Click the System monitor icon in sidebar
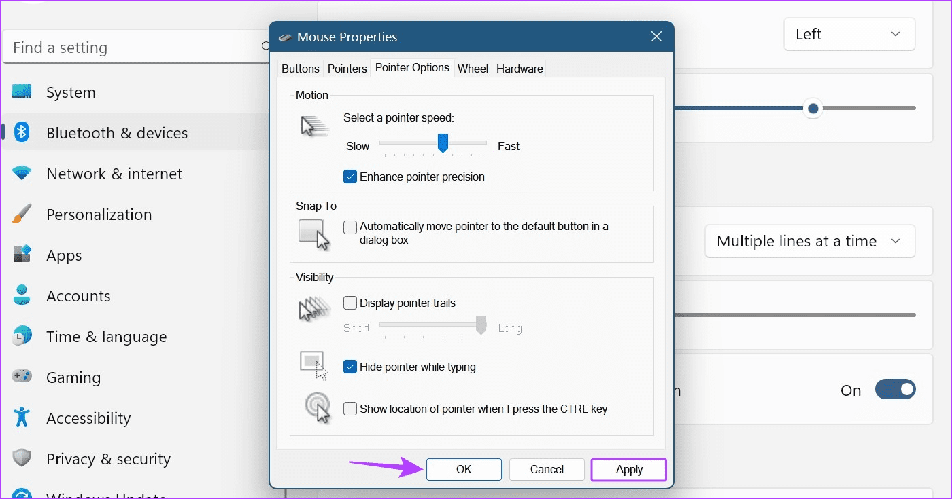This screenshot has height=499, width=952. pyautogui.click(x=22, y=92)
